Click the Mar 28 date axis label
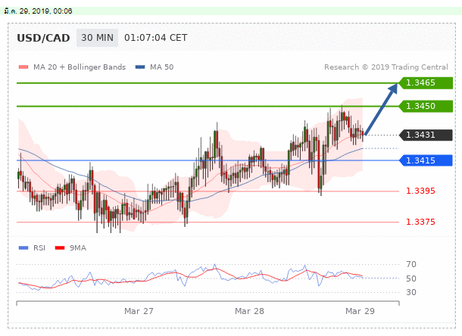462x336 pixels. 249,311
